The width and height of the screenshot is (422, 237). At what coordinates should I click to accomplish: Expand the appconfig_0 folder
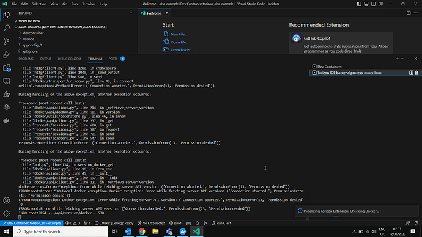click(76, 45)
